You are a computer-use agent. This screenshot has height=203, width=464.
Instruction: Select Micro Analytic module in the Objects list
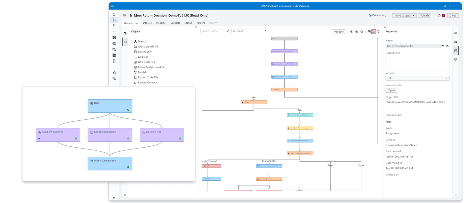pos(149,67)
